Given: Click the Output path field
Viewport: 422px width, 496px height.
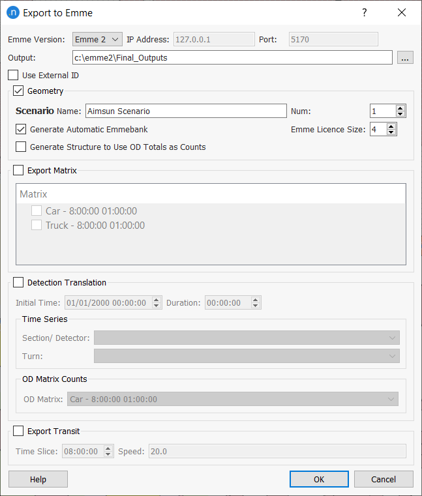Looking at the screenshot, I should coord(232,57).
